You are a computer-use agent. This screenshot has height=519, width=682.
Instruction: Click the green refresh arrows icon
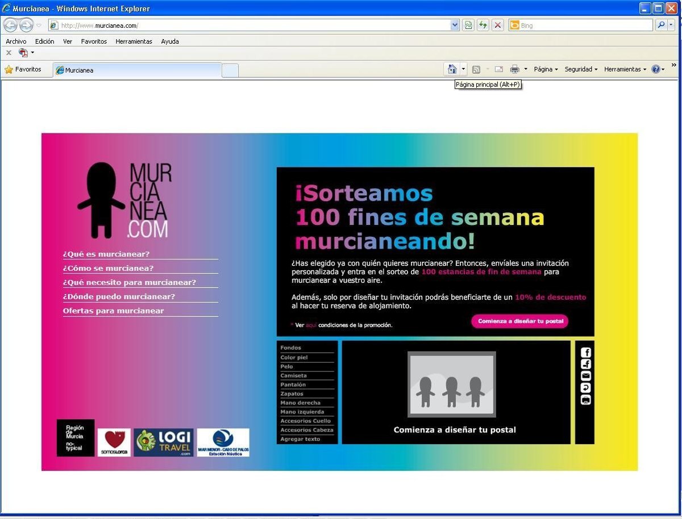click(483, 26)
